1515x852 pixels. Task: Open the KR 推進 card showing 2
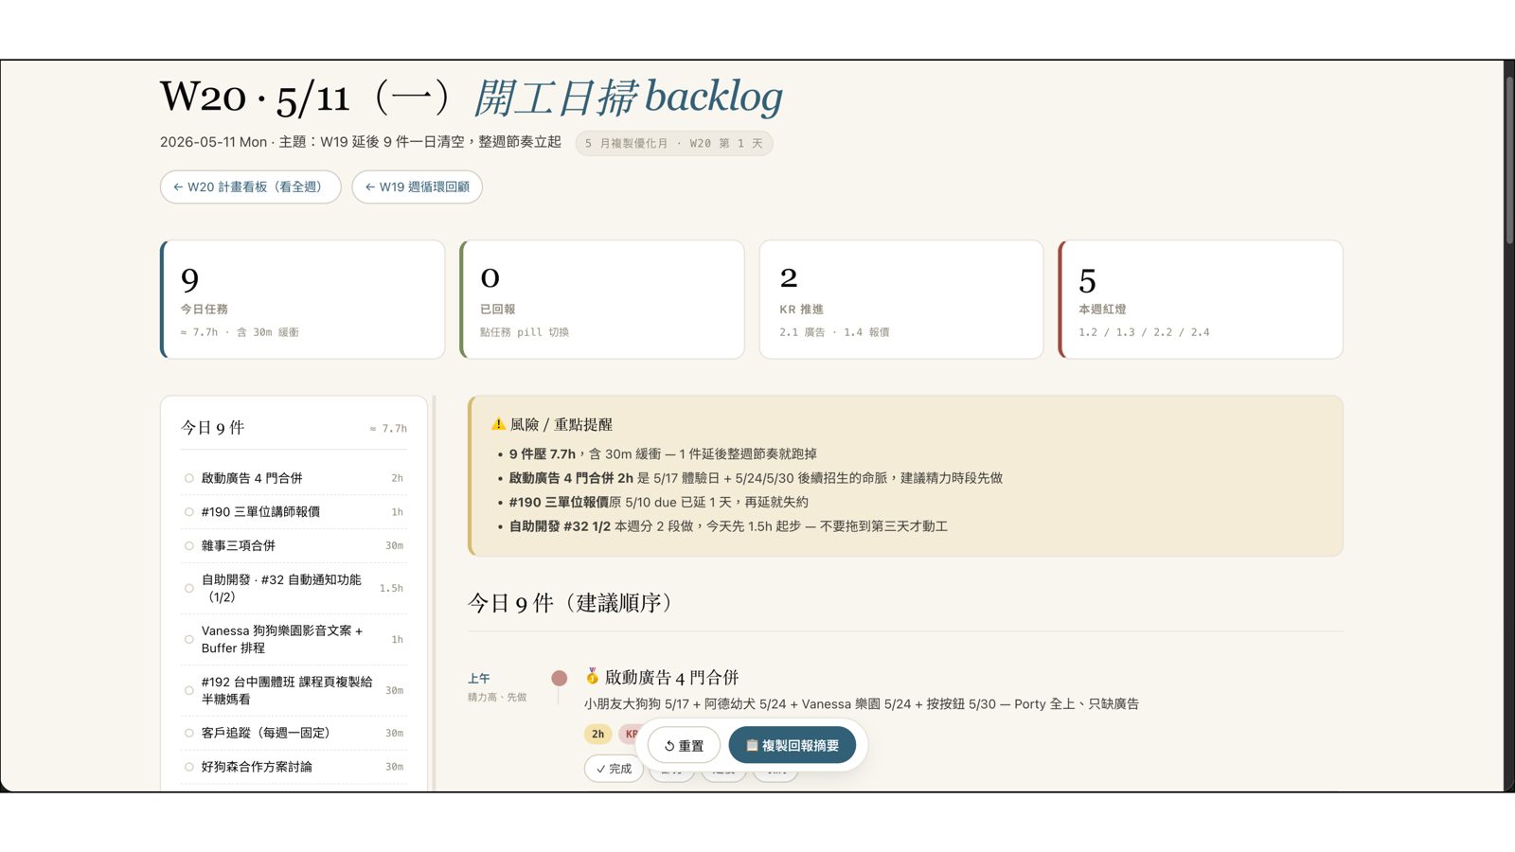(901, 299)
